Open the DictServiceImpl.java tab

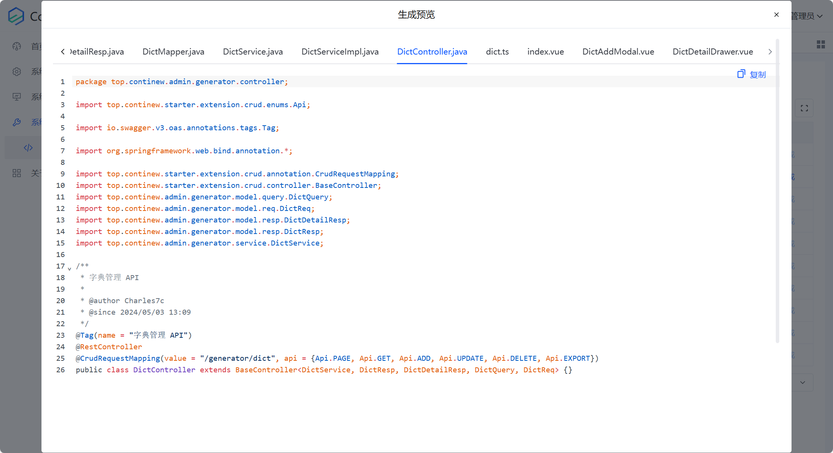[340, 51]
